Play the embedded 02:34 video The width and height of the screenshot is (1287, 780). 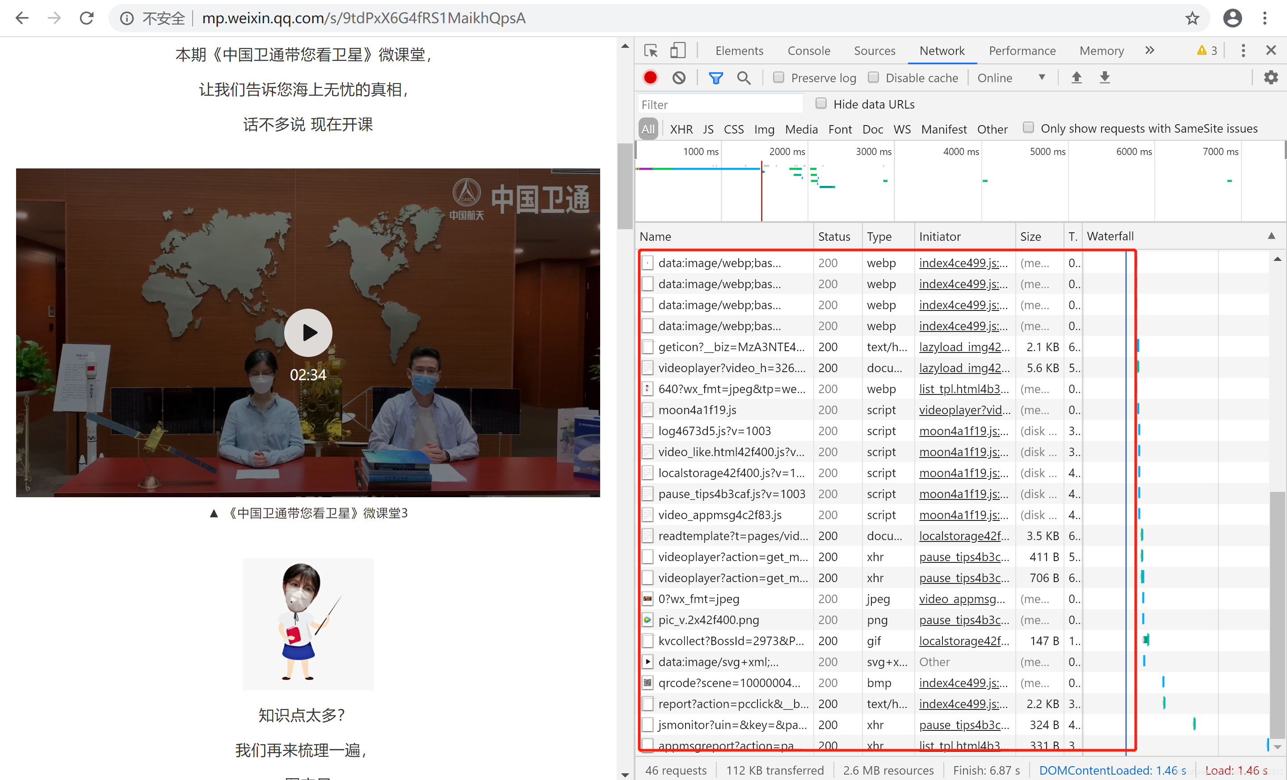coord(308,332)
